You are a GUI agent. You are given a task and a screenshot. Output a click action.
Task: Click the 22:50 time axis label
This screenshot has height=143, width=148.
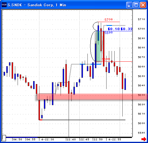98,139
